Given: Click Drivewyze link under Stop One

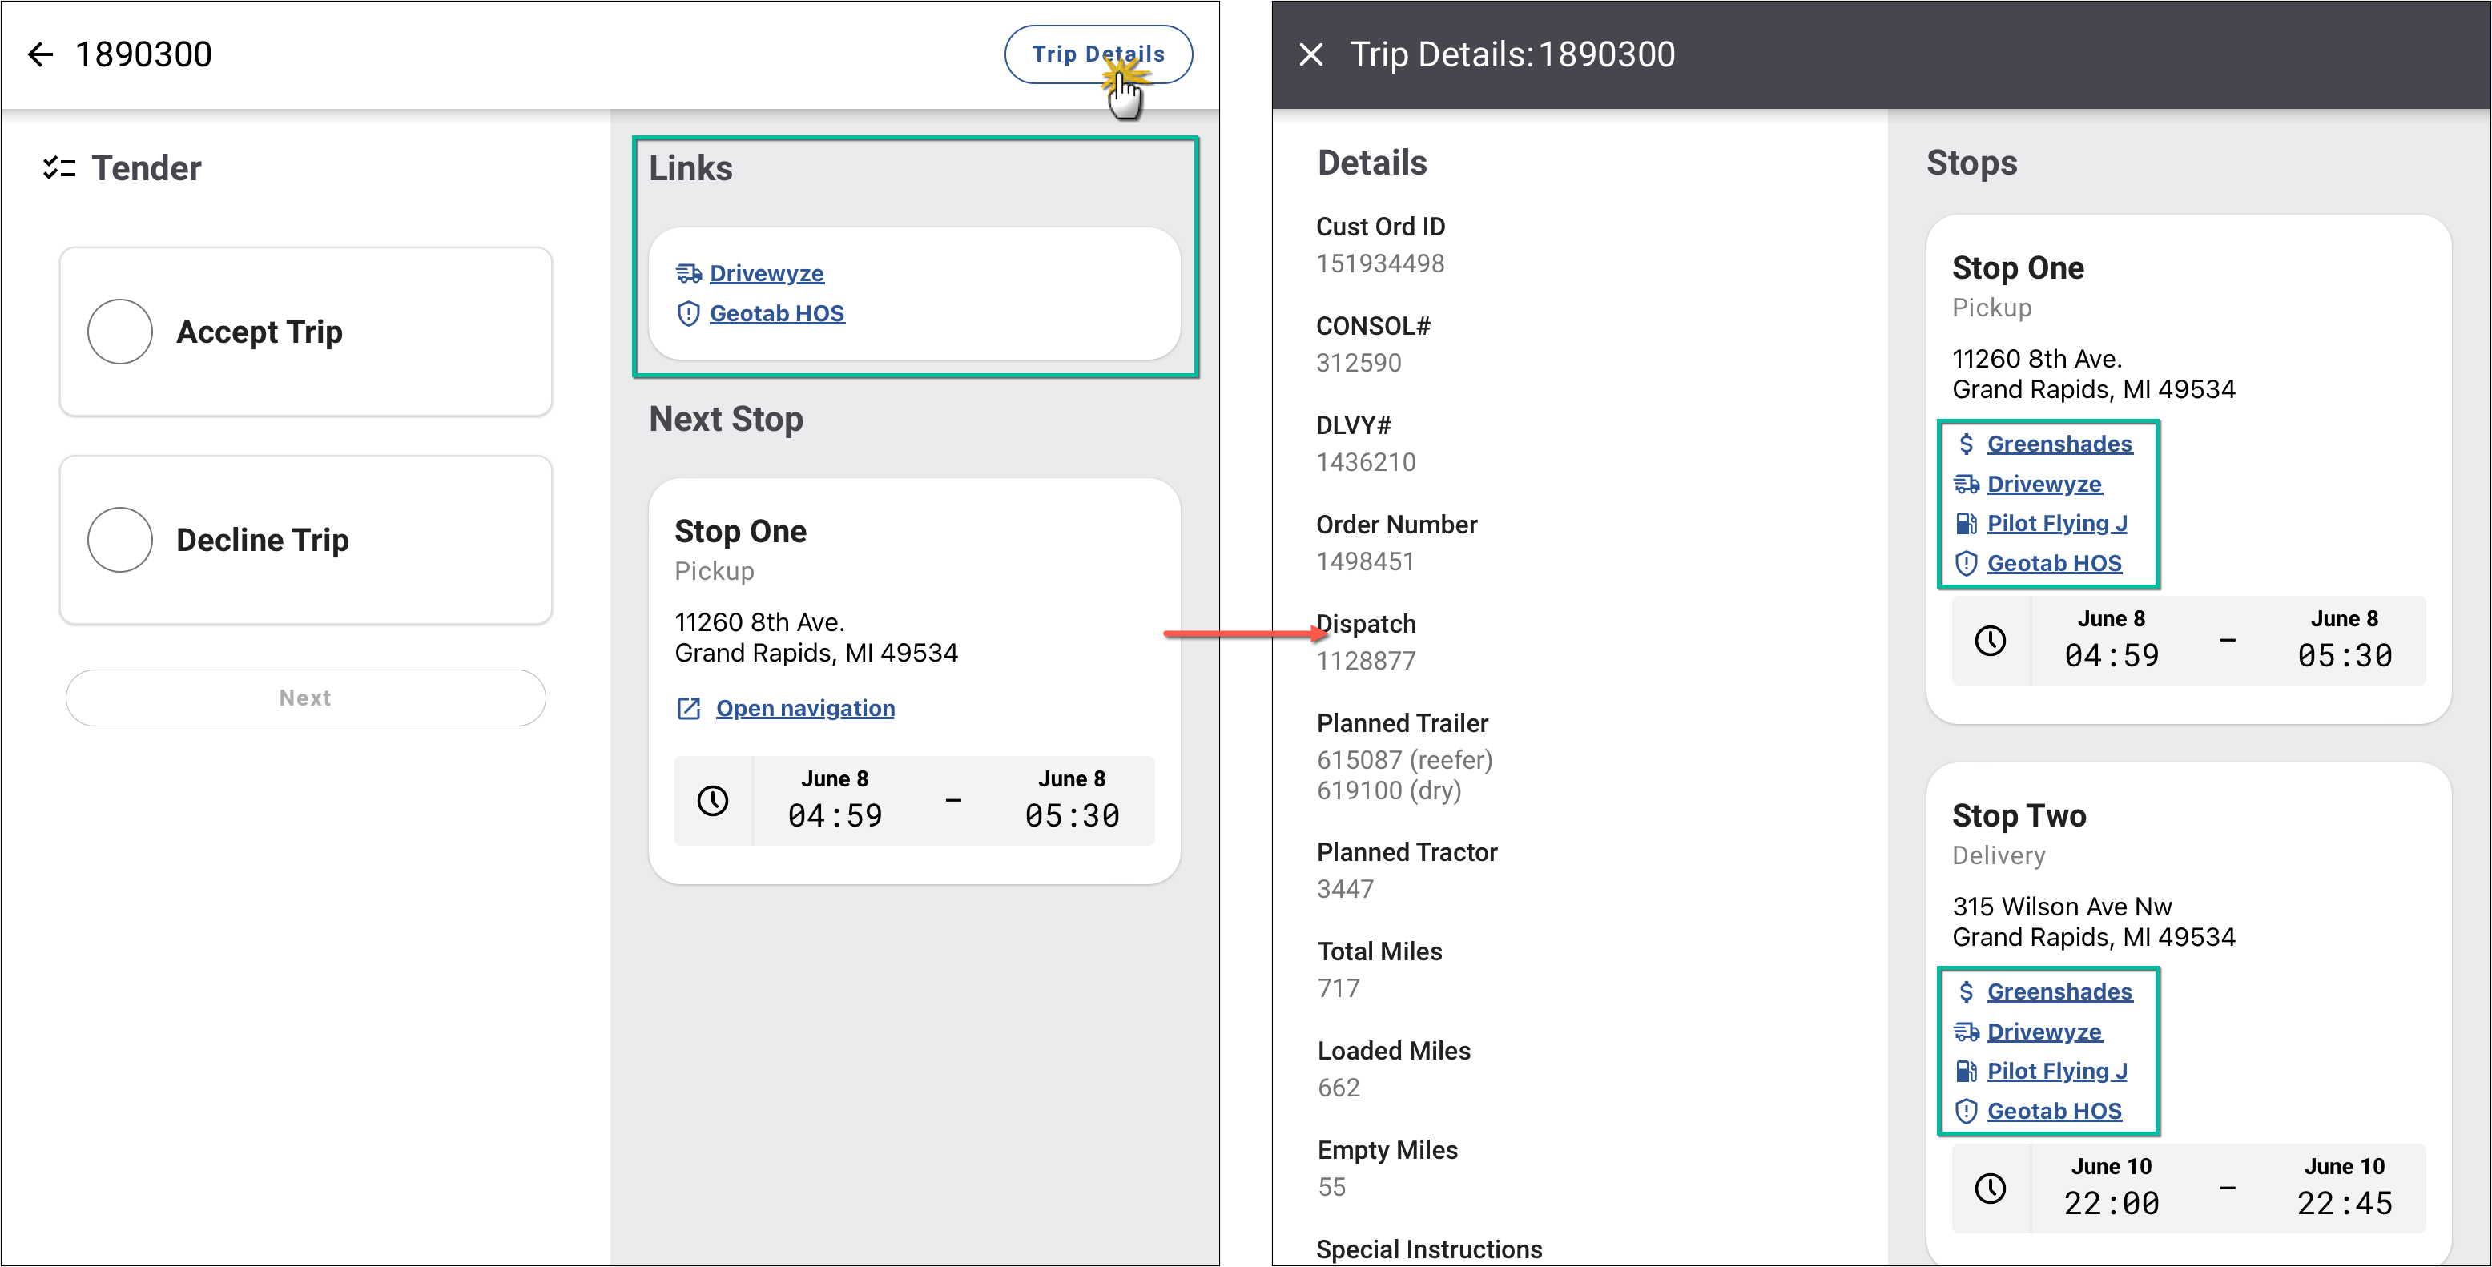Looking at the screenshot, I should tap(2043, 484).
